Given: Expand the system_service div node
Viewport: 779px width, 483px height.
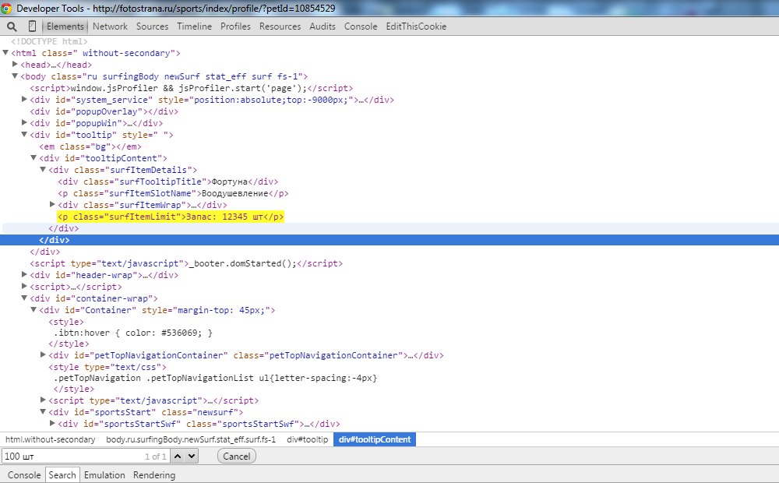Looking at the screenshot, I should coord(24,100).
